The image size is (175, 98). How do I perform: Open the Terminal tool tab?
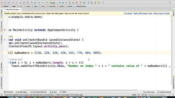click(8, 92)
